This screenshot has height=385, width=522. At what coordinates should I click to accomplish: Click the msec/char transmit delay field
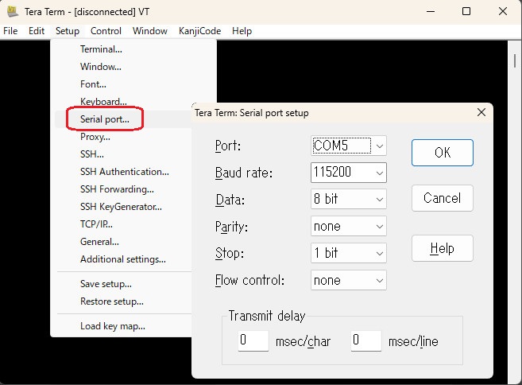(253, 341)
